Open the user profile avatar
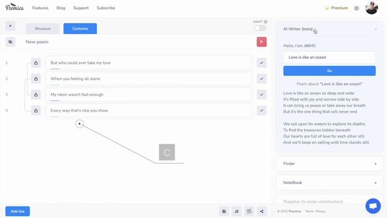This screenshot has height=218, width=387. coord(371,8)
